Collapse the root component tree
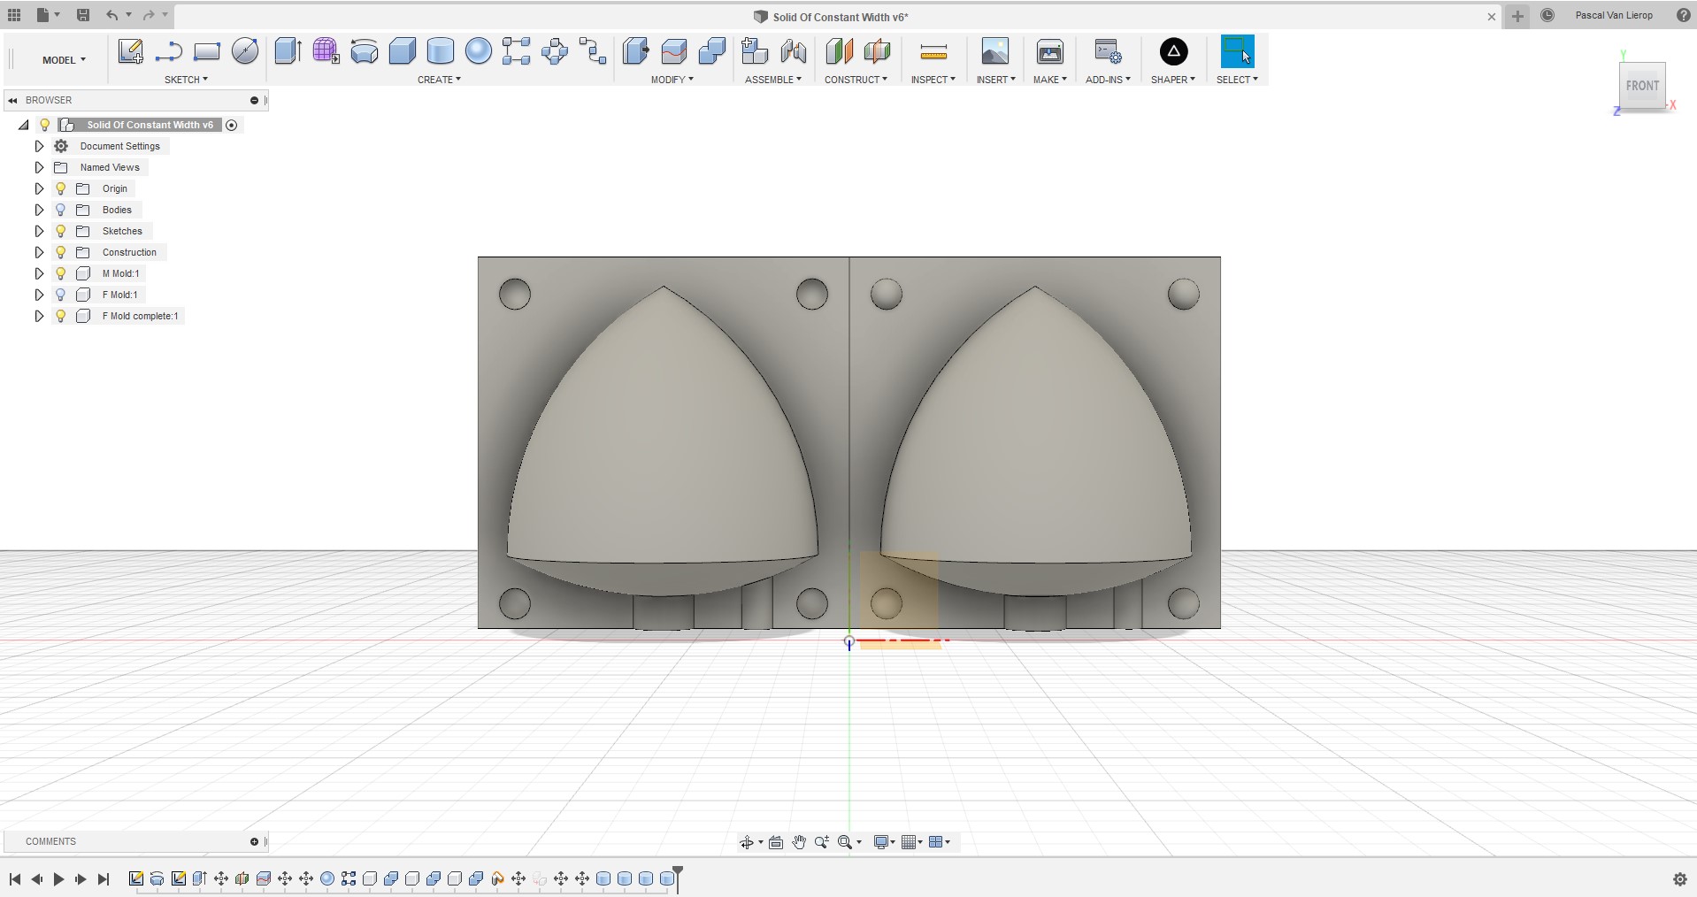Image resolution: width=1697 pixels, height=897 pixels. point(24,125)
